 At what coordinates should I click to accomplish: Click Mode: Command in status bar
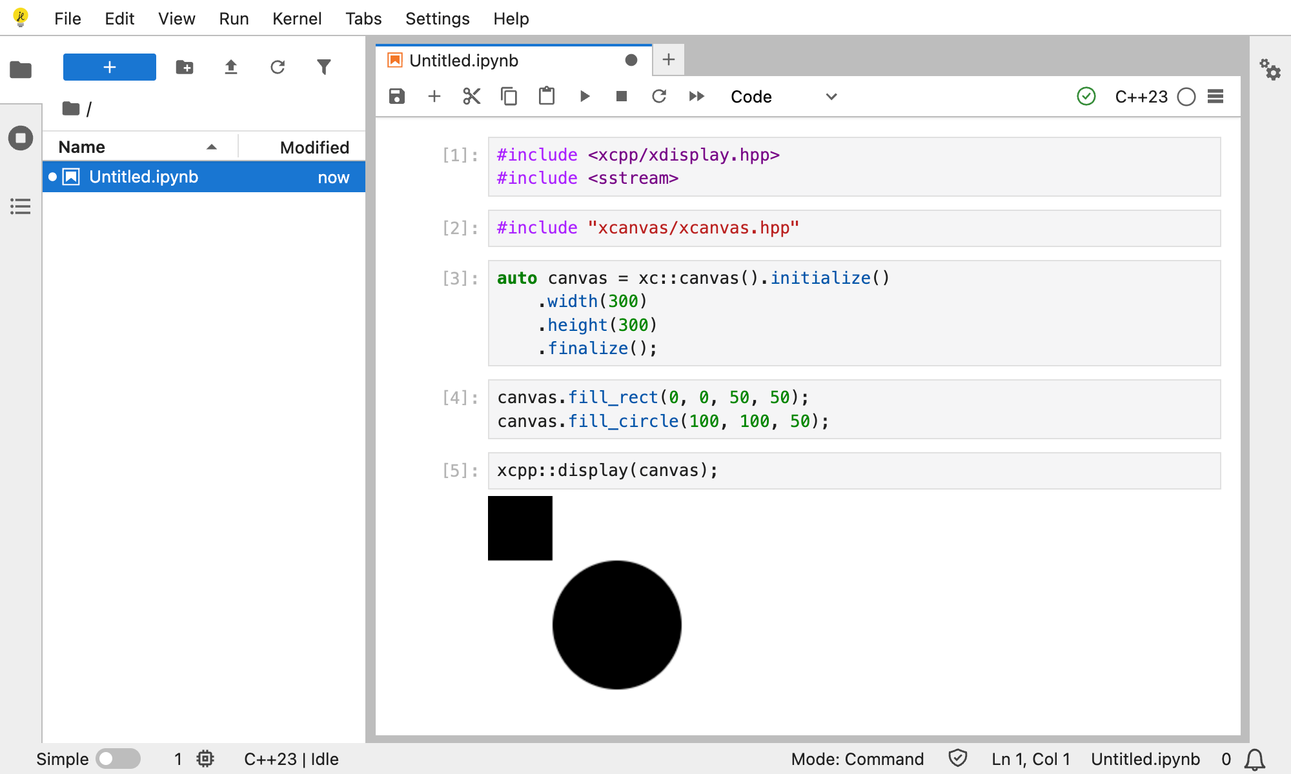tap(857, 759)
